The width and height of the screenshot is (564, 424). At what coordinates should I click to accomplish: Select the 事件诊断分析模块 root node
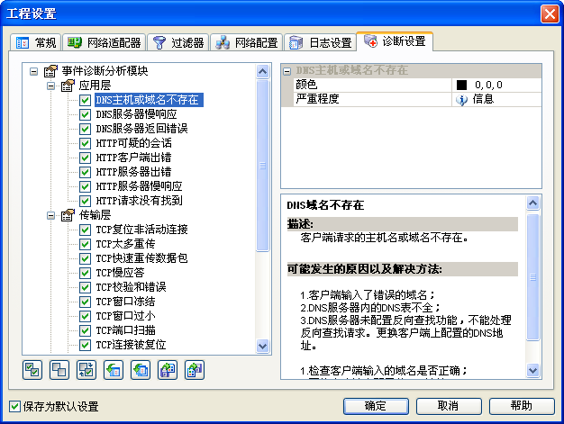tap(105, 71)
